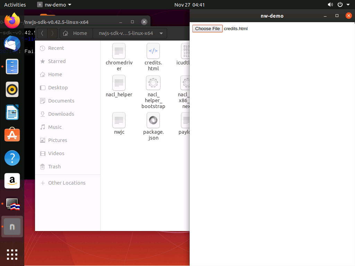Open Downloads in the Files sidebar
The height and width of the screenshot is (266, 355).
[68, 114]
